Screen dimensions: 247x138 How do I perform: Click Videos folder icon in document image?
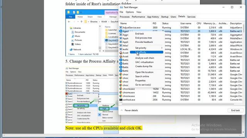[73, 44]
